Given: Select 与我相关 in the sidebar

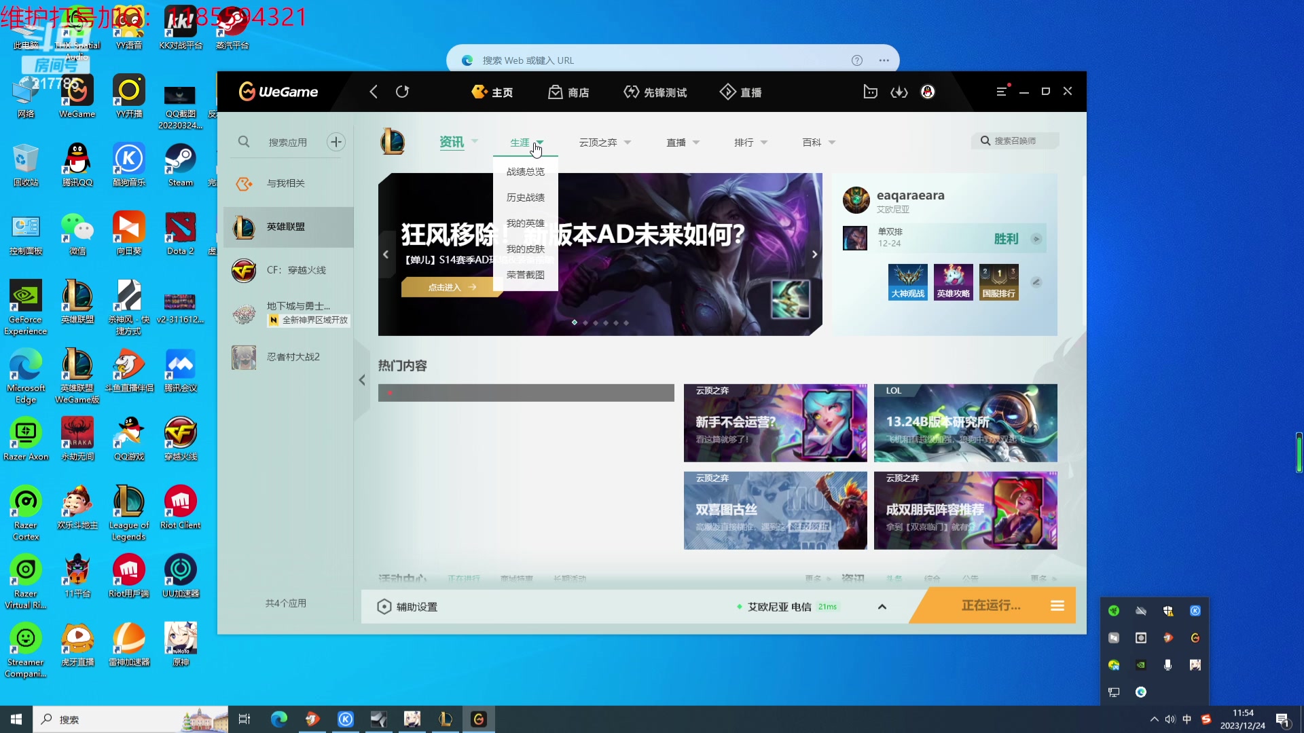Looking at the screenshot, I should [288, 183].
